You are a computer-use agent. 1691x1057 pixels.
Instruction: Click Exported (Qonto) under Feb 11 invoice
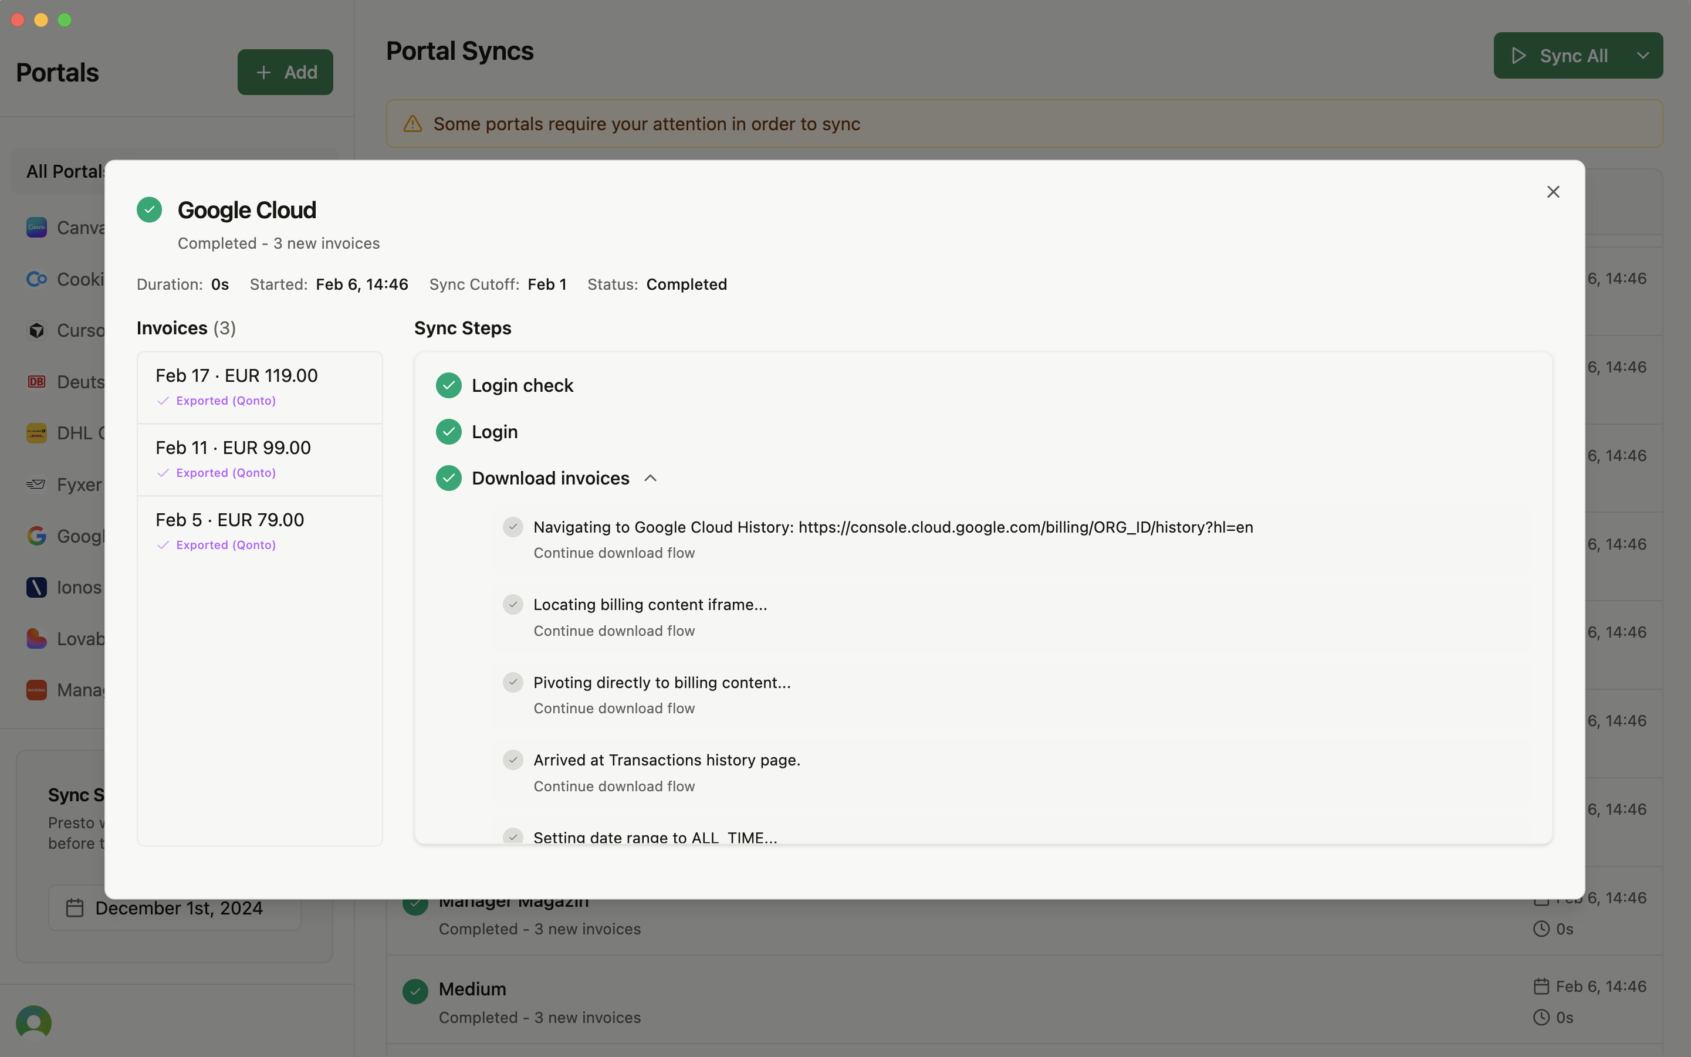(x=226, y=473)
